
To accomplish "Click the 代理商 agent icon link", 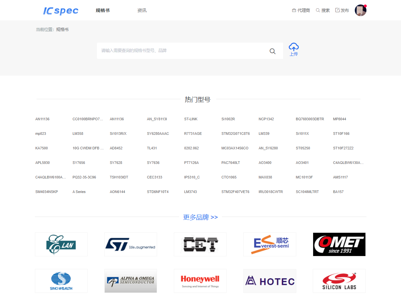I will point(301,10).
